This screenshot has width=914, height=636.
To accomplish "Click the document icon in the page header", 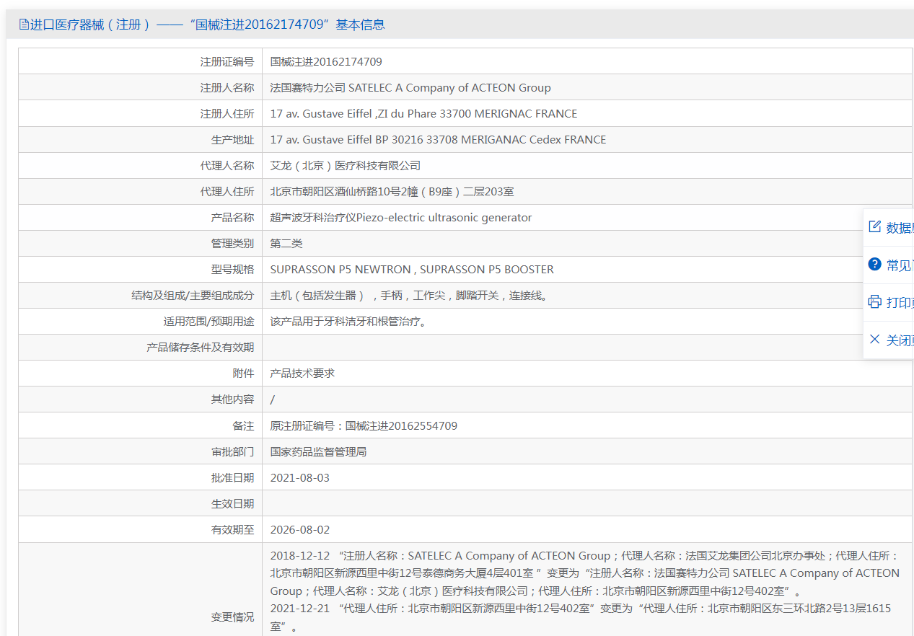I will coord(24,25).
